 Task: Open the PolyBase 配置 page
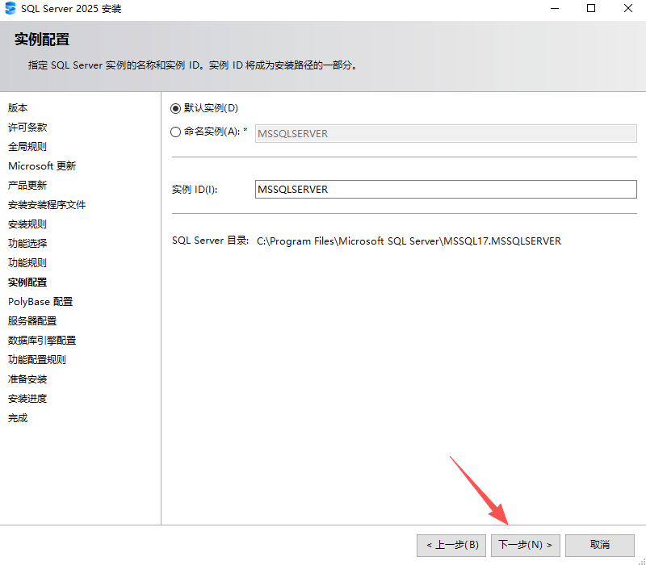pyautogui.click(x=40, y=301)
